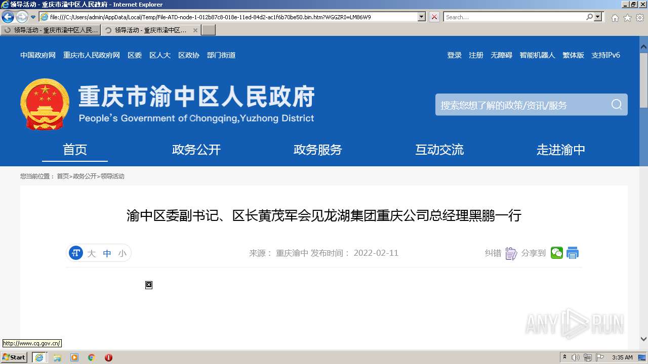Open File Explorer folder in taskbar

pos(57,357)
